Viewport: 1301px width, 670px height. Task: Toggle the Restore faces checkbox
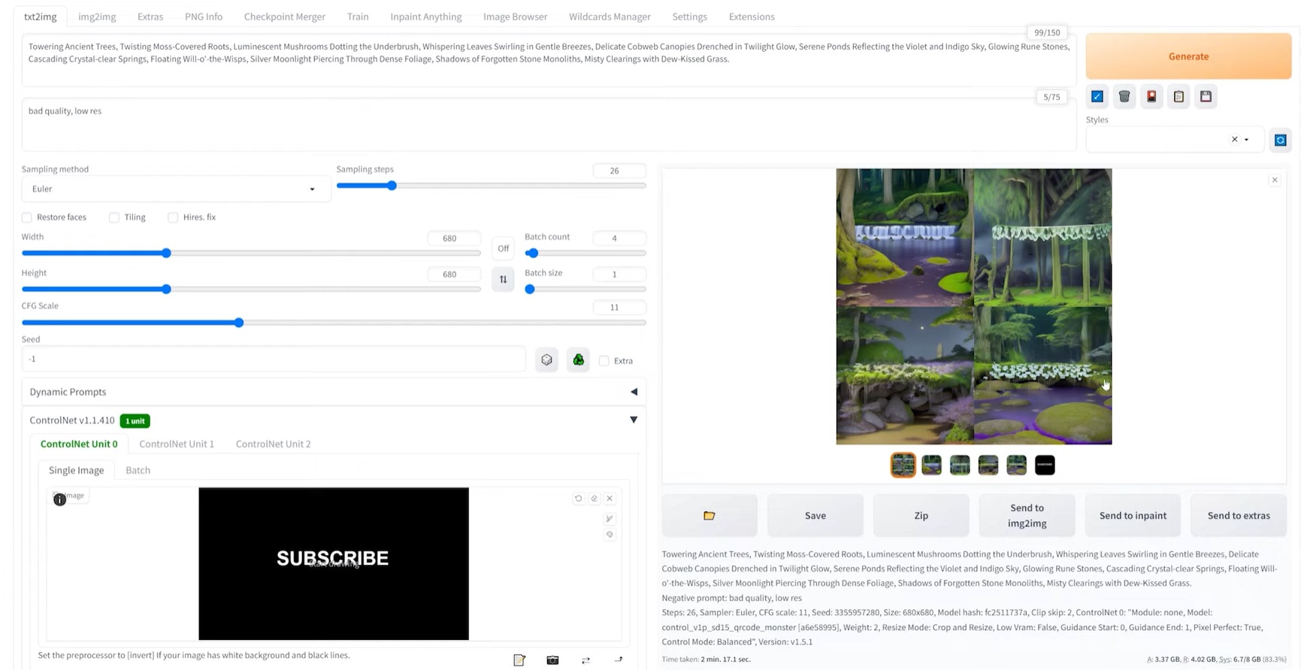pyautogui.click(x=27, y=217)
